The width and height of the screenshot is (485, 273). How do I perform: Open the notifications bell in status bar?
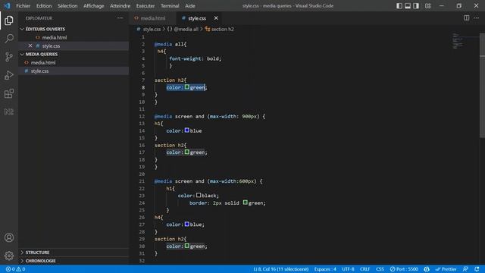pos(477,269)
